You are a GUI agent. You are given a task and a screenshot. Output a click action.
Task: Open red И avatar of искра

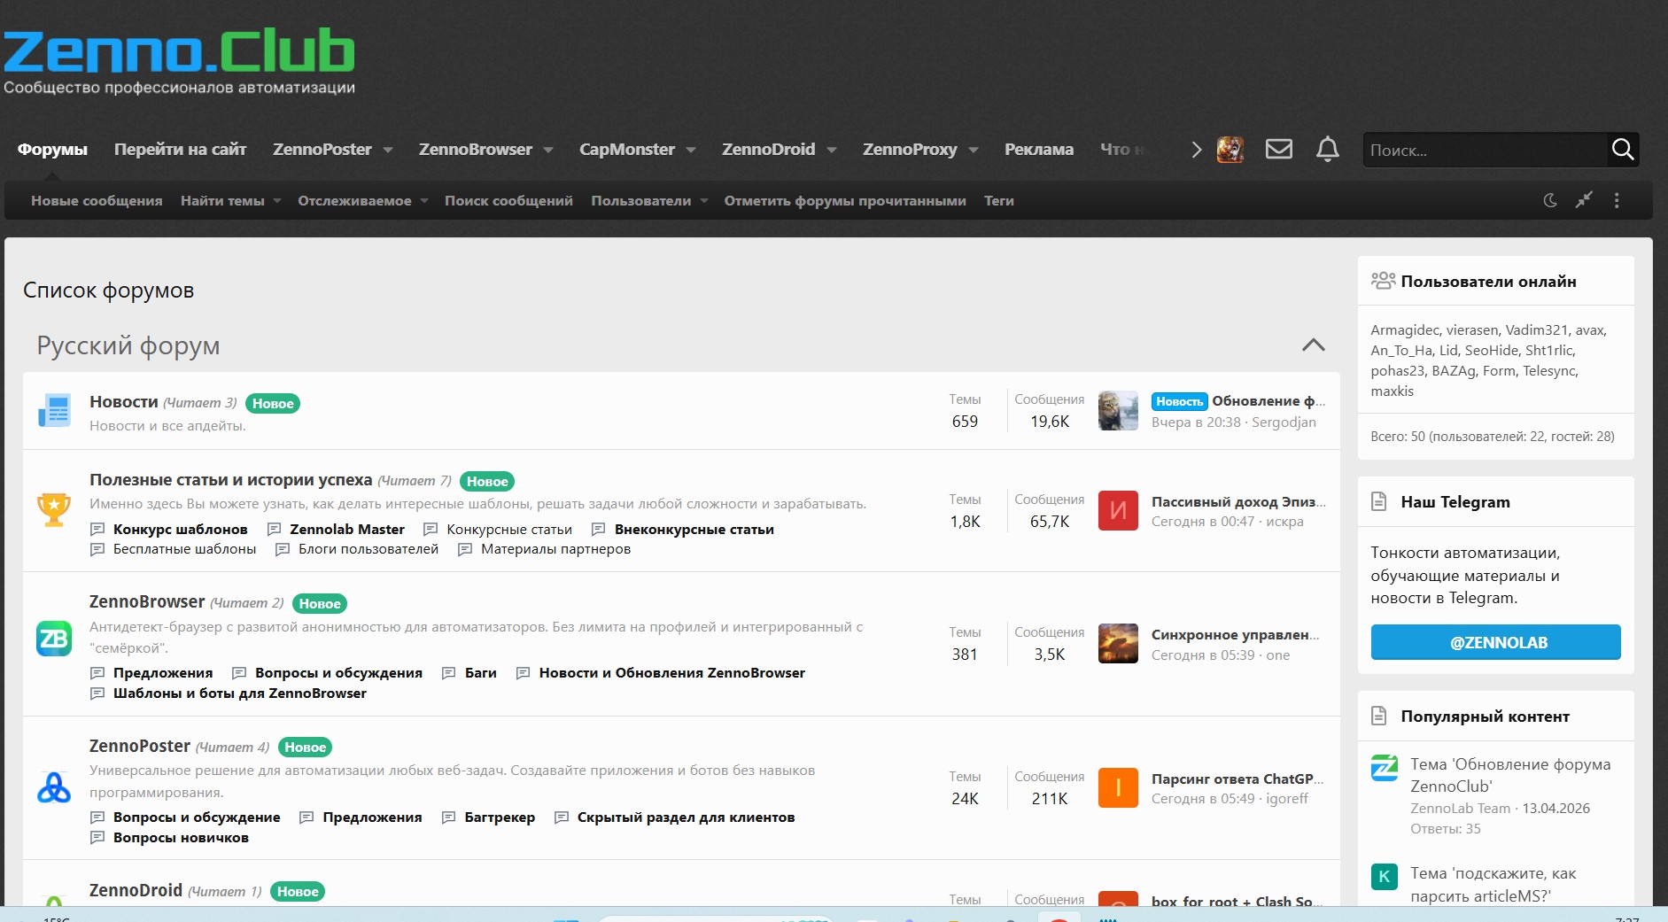(x=1118, y=511)
